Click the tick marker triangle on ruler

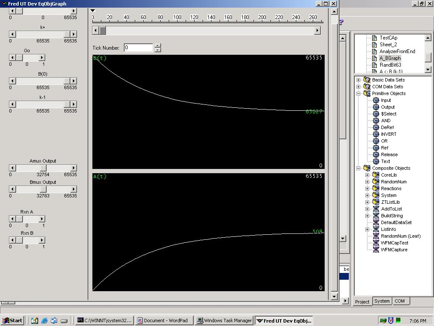coord(93,11)
